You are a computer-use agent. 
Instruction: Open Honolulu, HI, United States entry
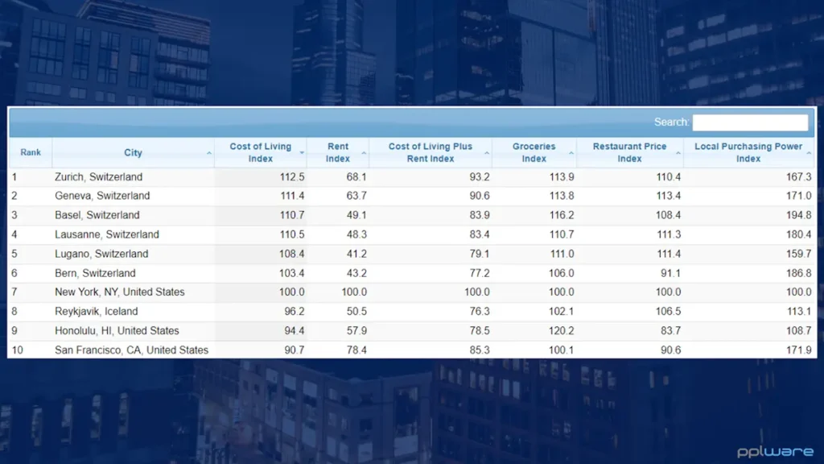click(x=117, y=331)
